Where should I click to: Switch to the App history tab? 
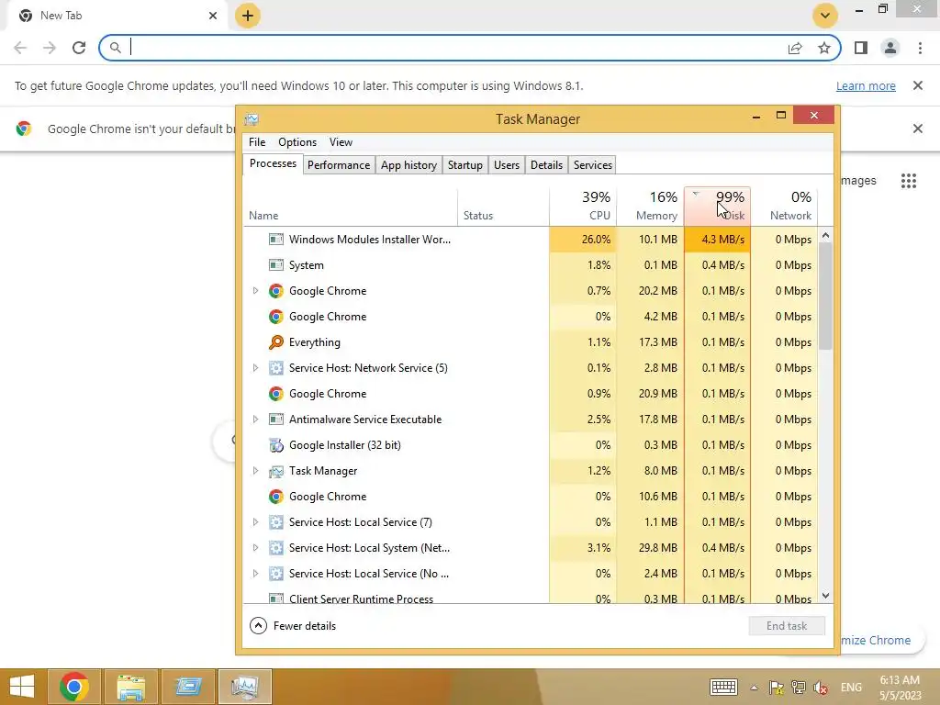coord(408,165)
